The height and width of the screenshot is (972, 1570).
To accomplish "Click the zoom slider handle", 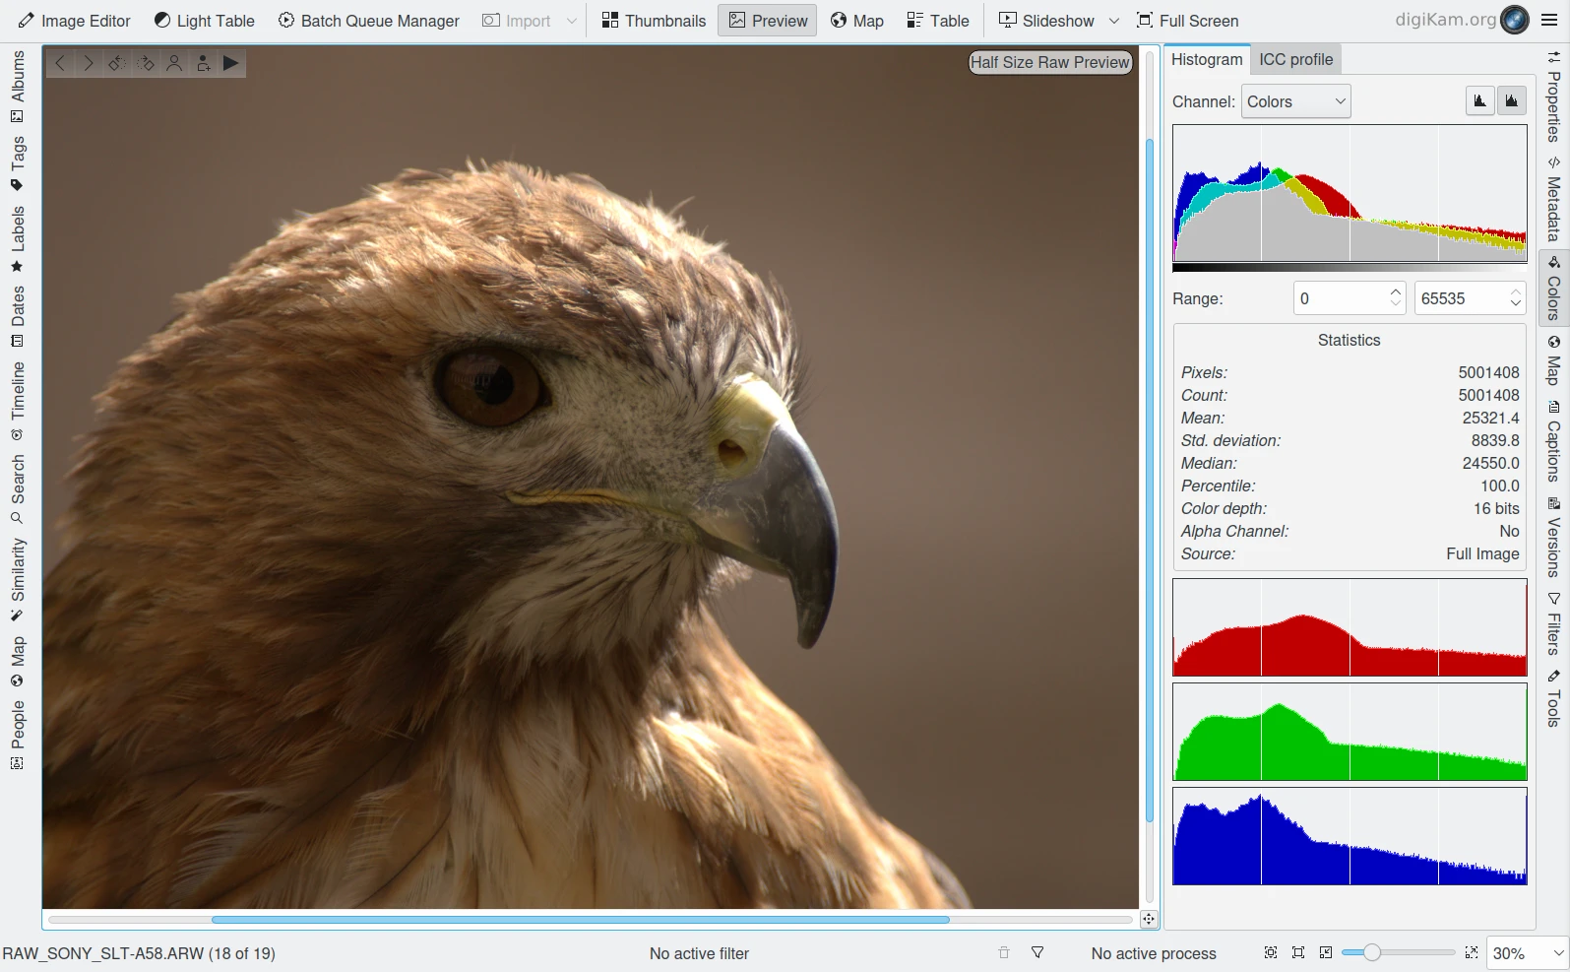I will (1371, 952).
